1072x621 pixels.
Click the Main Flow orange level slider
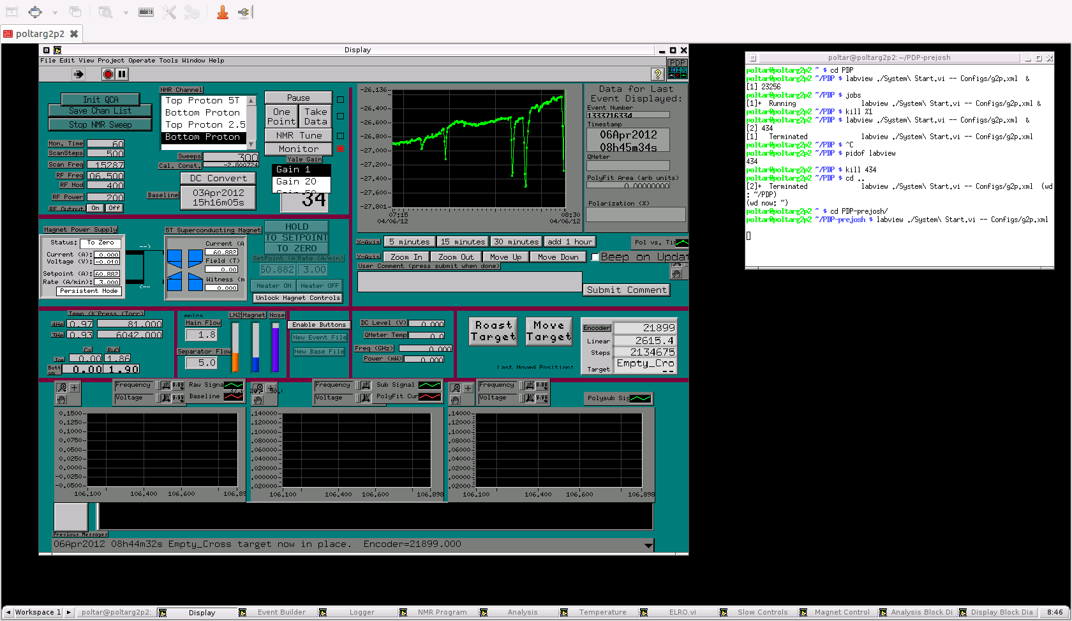235,347
